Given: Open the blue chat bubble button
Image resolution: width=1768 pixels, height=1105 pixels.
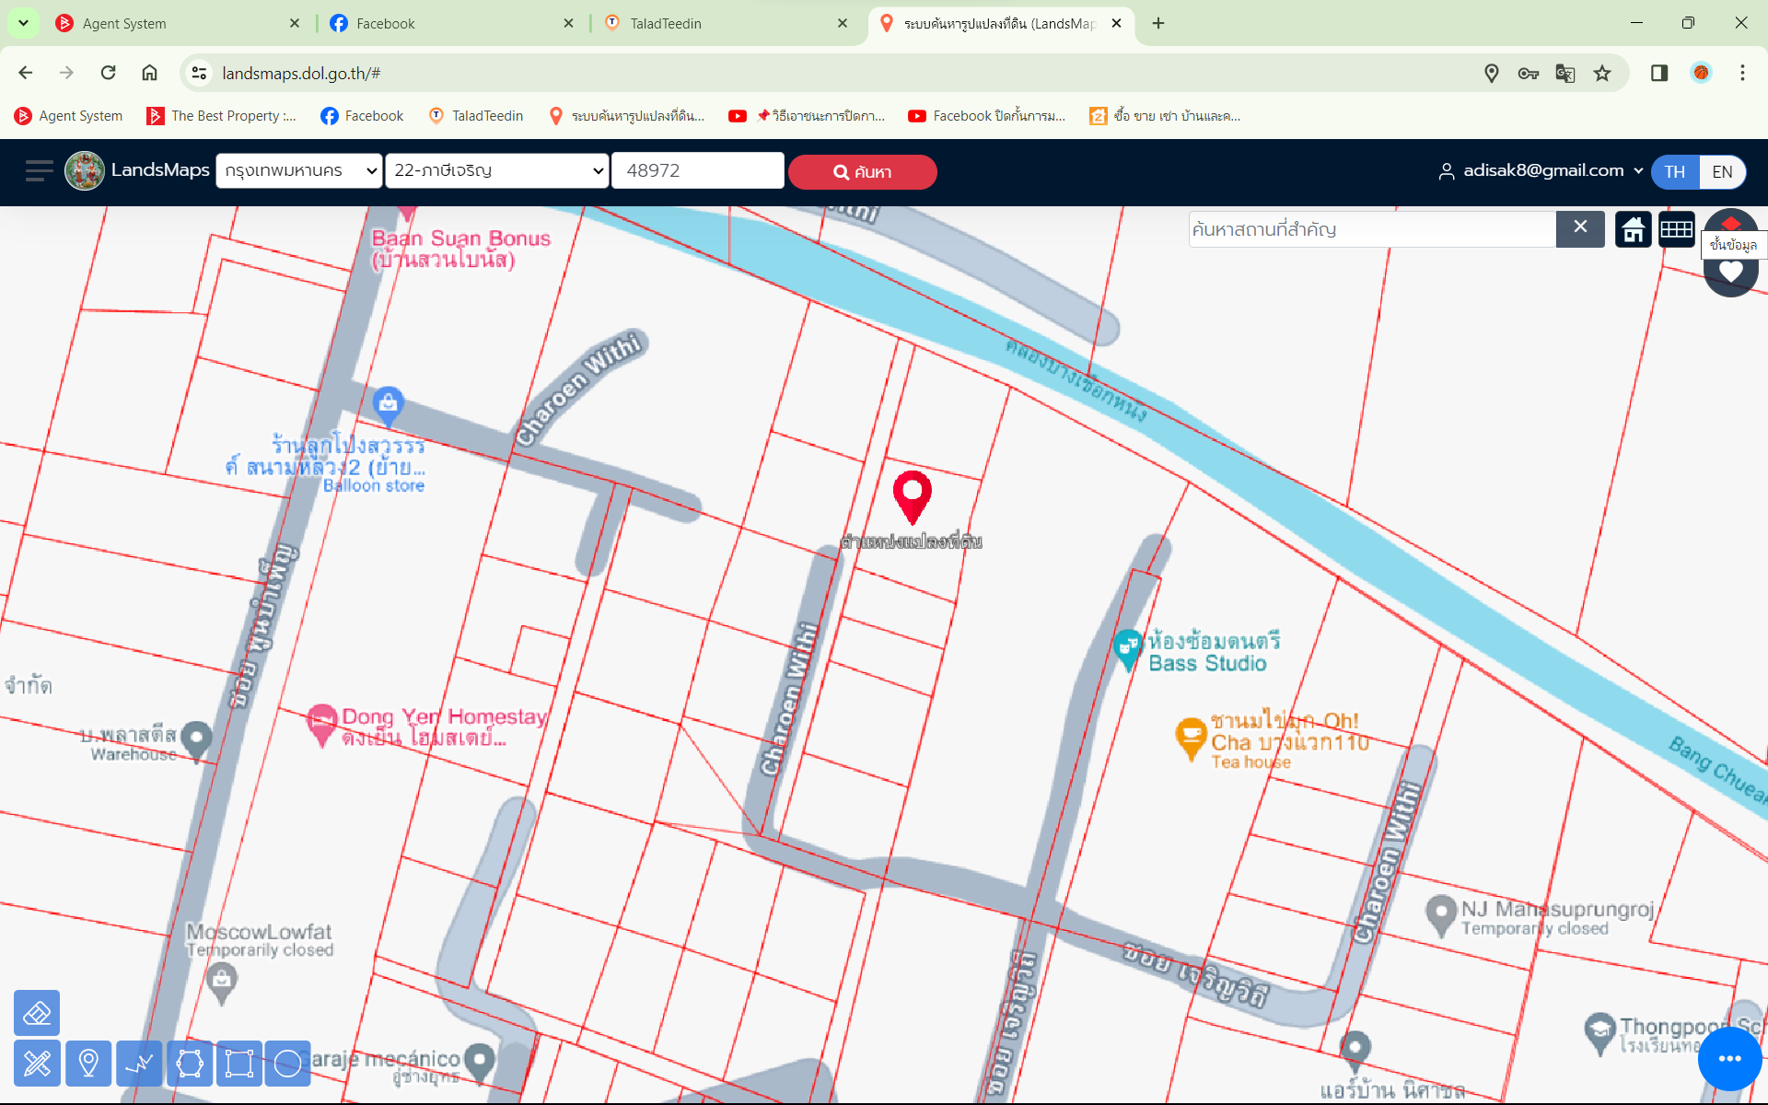Looking at the screenshot, I should (x=1729, y=1058).
